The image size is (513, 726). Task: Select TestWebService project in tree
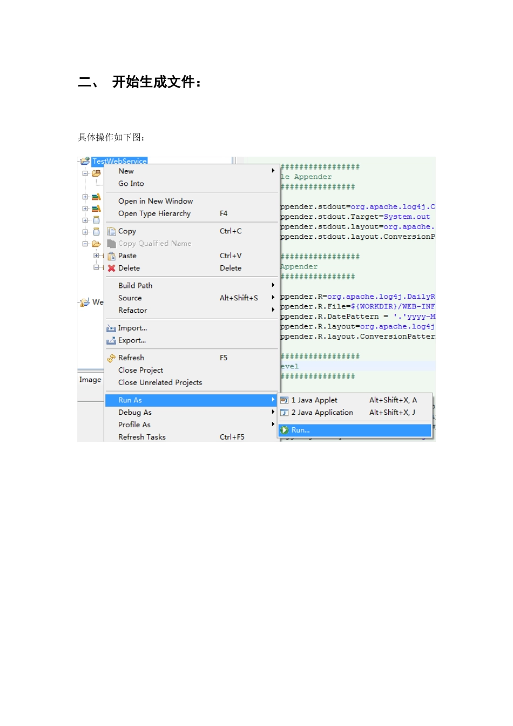(119, 161)
